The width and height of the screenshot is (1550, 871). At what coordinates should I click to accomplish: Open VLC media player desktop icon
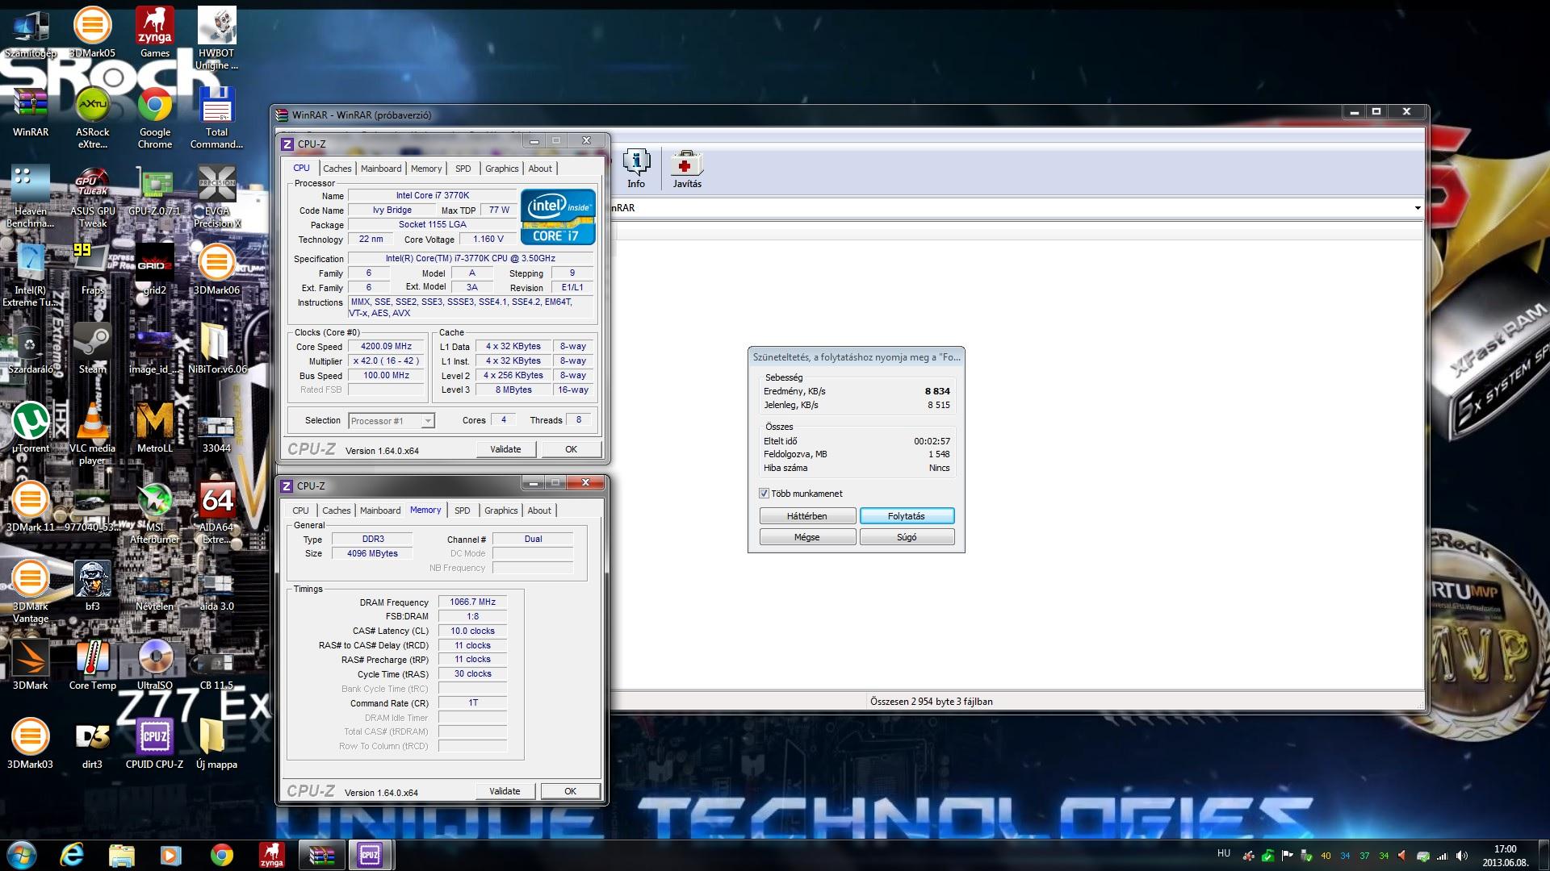coord(92,434)
